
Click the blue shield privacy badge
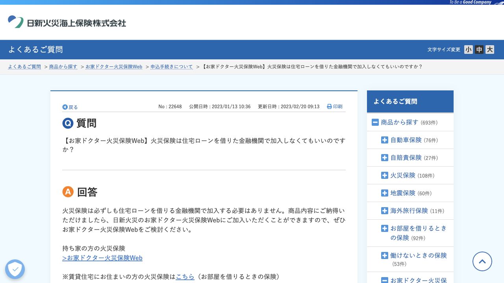click(x=15, y=269)
